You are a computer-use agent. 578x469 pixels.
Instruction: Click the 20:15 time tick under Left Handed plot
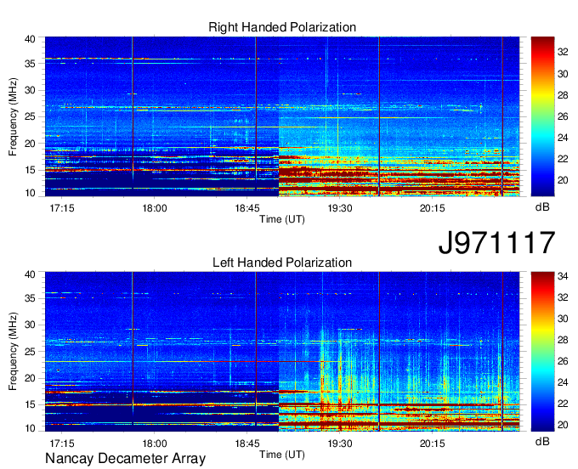(433, 444)
